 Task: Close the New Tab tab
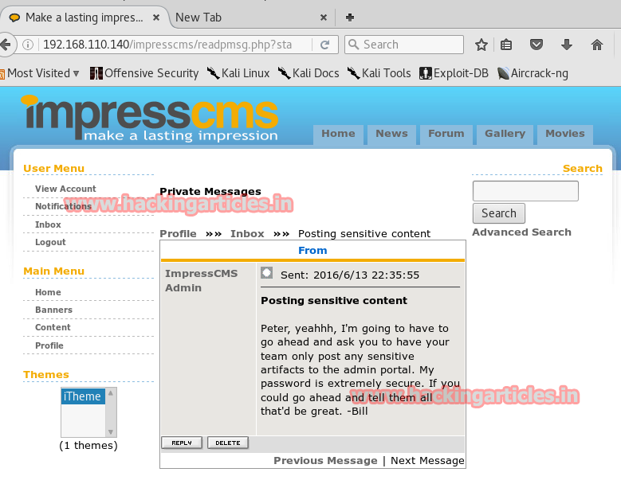click(324, 18)
